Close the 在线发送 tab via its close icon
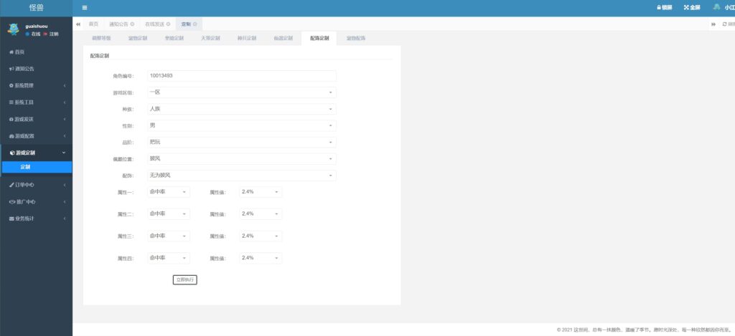The height and width of the screenshot is (336, 735). (168, 24)
